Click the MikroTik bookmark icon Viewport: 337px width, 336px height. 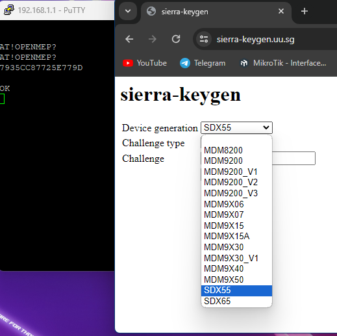tap(244, 63)
